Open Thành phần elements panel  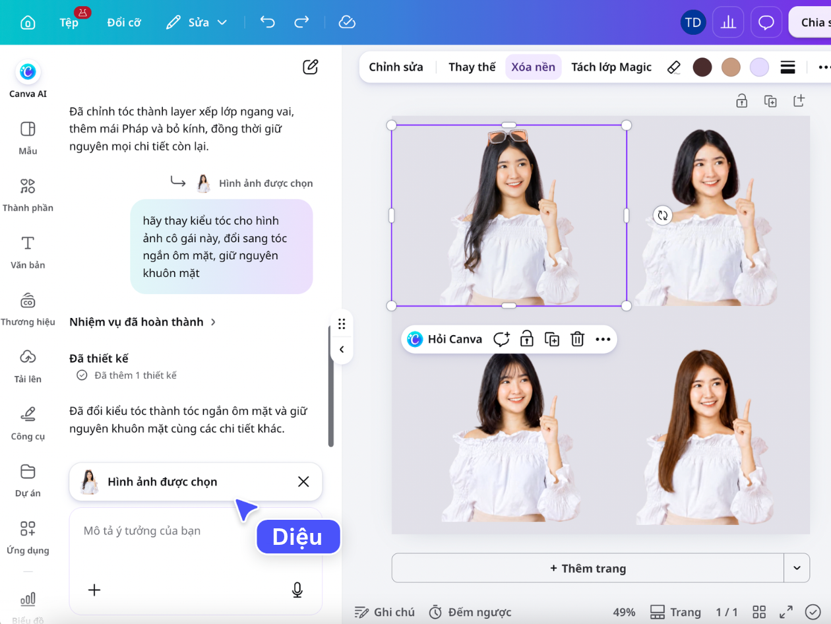(28, 195)
